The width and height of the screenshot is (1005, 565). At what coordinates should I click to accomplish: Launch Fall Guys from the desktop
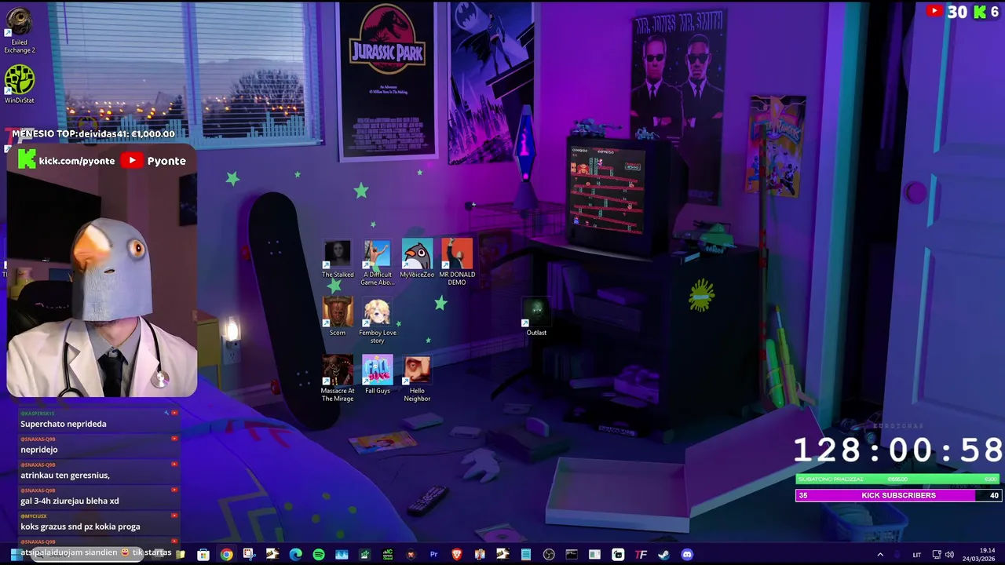tap(377, 375)
